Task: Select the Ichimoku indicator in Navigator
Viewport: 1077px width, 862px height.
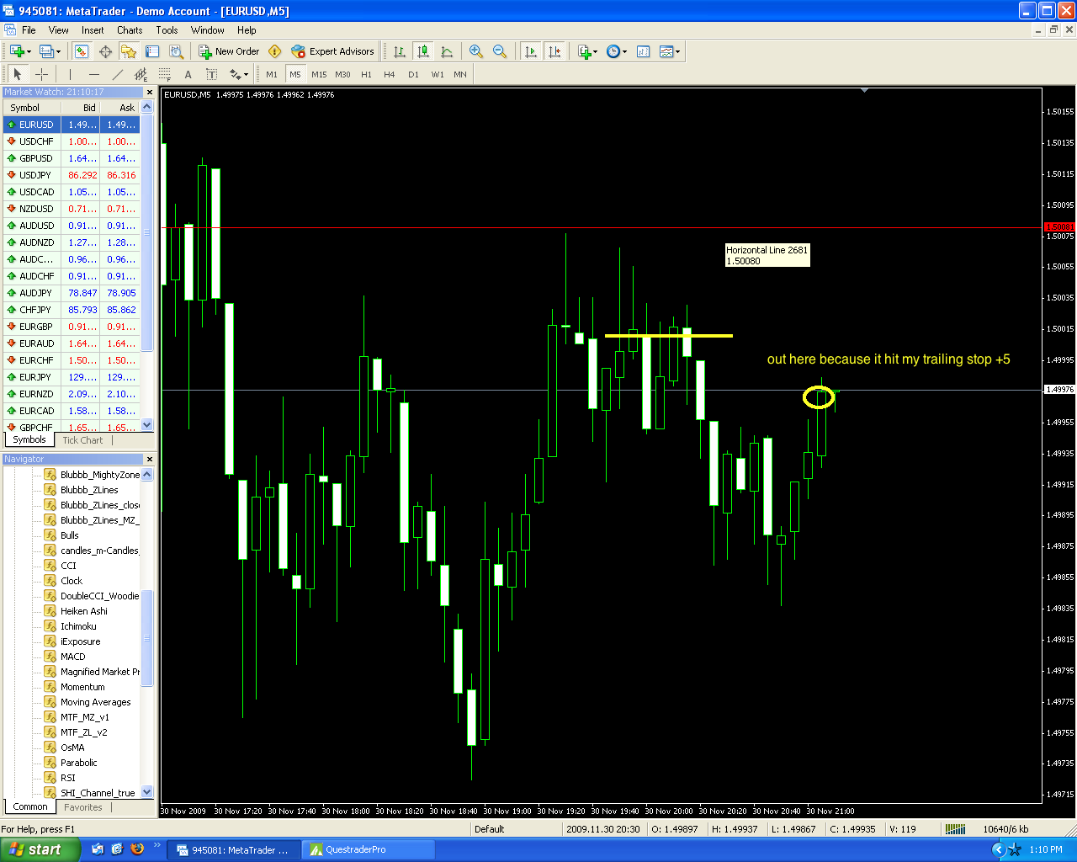Action: (x=78, y=626)
